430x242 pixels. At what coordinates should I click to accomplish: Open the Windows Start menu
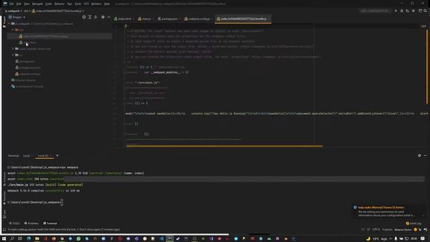4,239
